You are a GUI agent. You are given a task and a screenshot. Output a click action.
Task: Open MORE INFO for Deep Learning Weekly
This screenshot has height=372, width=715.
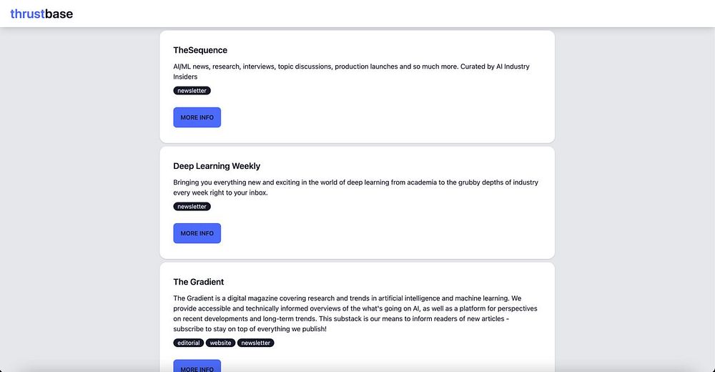click(x=197, y=233)
